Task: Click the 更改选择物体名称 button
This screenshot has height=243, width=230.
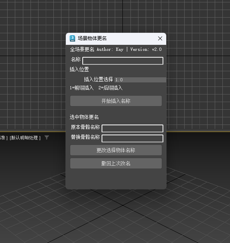Action: tap(116, 150)
